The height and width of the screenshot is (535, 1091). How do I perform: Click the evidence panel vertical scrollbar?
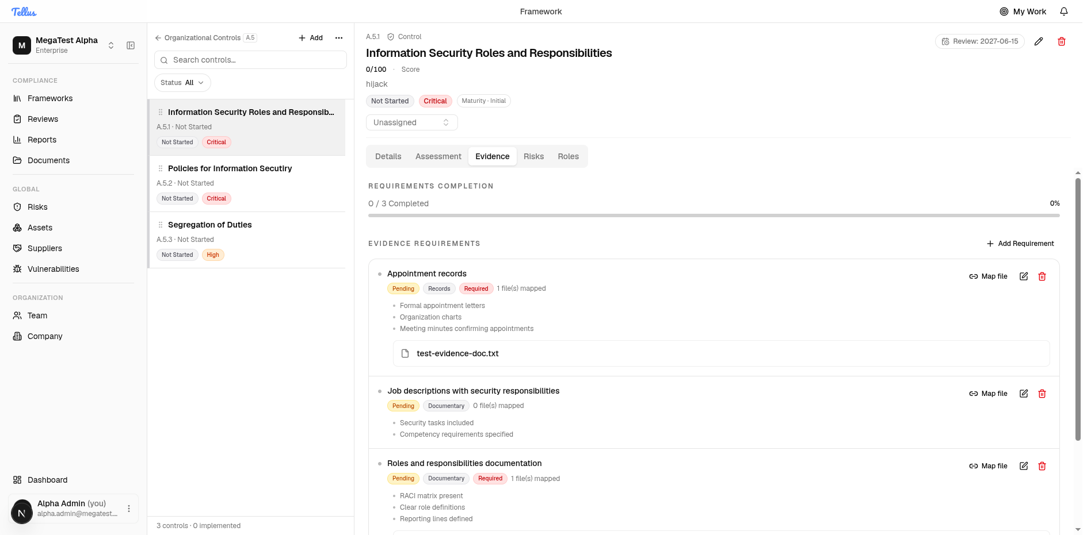pyautogui.click(x=1078, y=309)
